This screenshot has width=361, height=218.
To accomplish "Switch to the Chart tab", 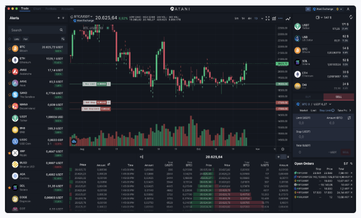I will [x=37, y=9].
